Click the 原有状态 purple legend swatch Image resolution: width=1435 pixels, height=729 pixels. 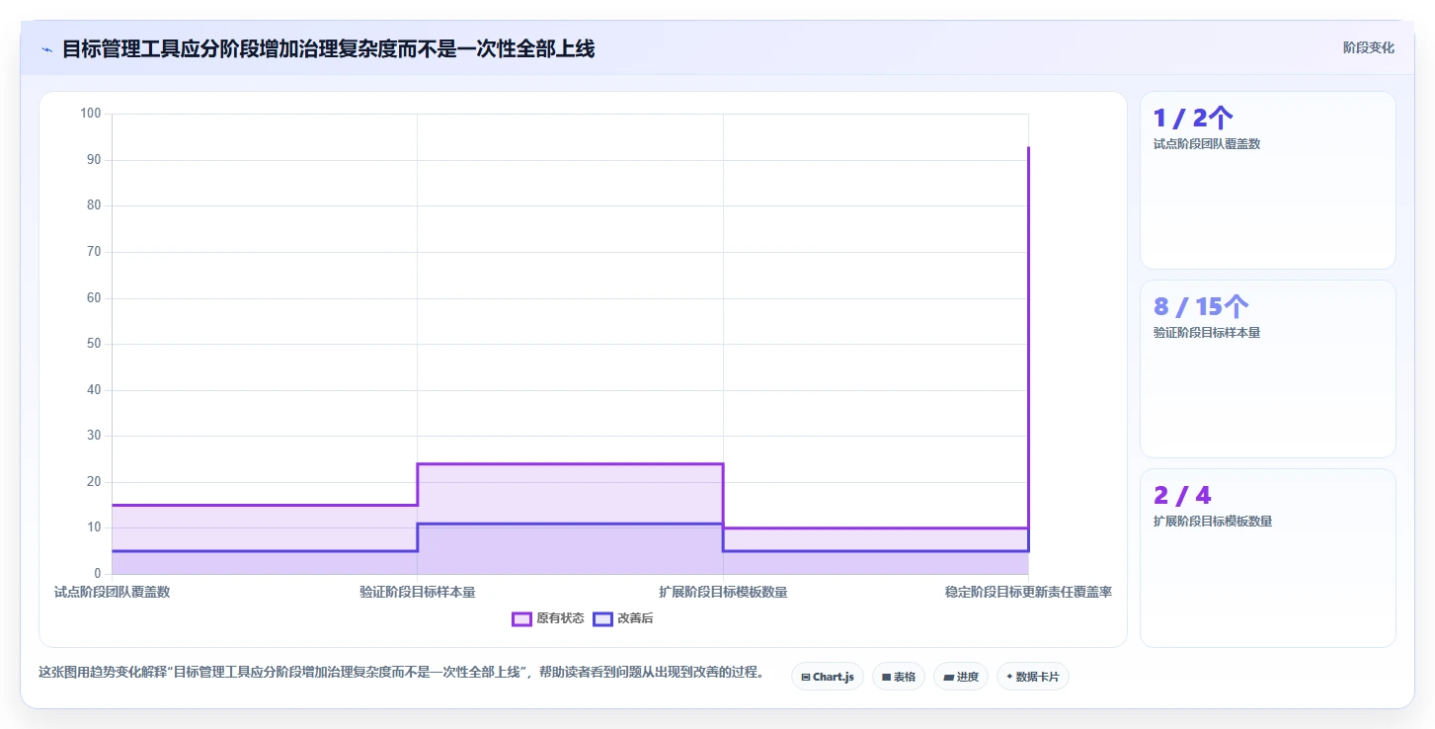click(x=521, y=618)
